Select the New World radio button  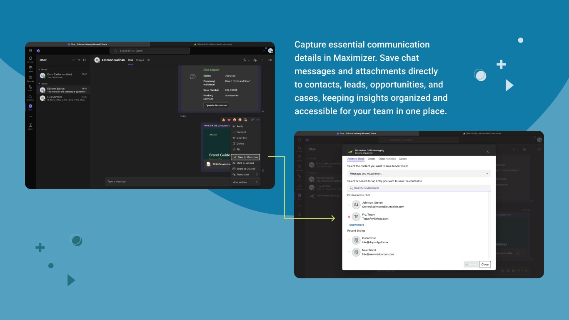click(x=349, y=252)
